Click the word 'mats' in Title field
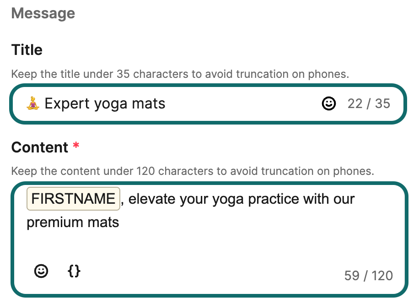Screen dimensions: 419x304 click(148, 104)
